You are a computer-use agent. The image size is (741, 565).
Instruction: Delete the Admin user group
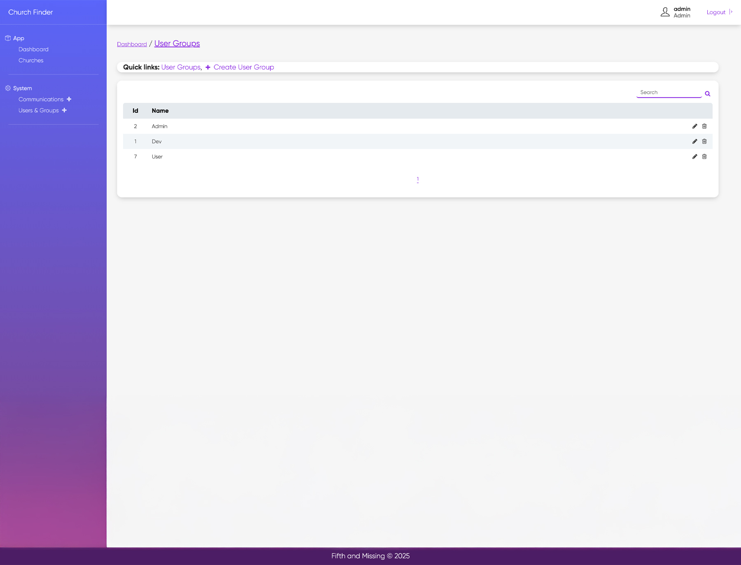(704, 126)
